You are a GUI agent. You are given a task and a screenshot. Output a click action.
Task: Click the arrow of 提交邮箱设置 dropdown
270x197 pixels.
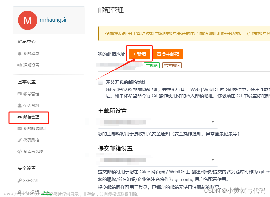(x=213, y=160)
